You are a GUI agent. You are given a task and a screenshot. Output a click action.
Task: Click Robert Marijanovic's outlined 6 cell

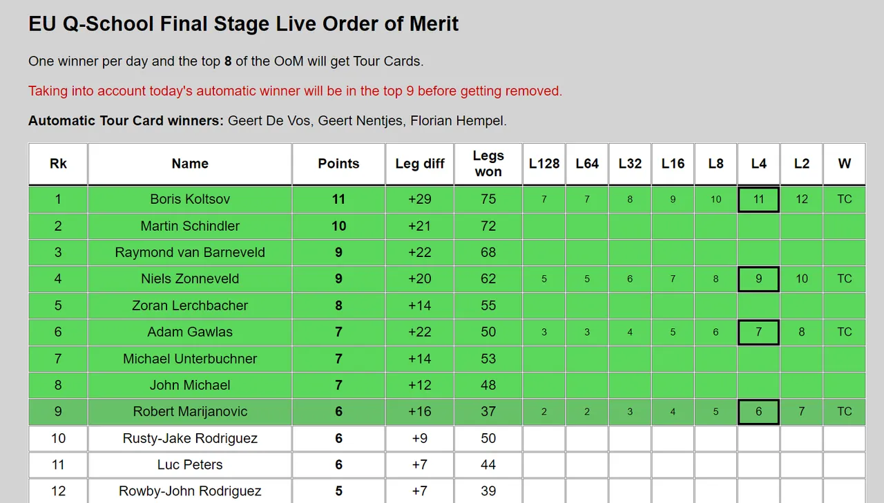coord(758,411)
